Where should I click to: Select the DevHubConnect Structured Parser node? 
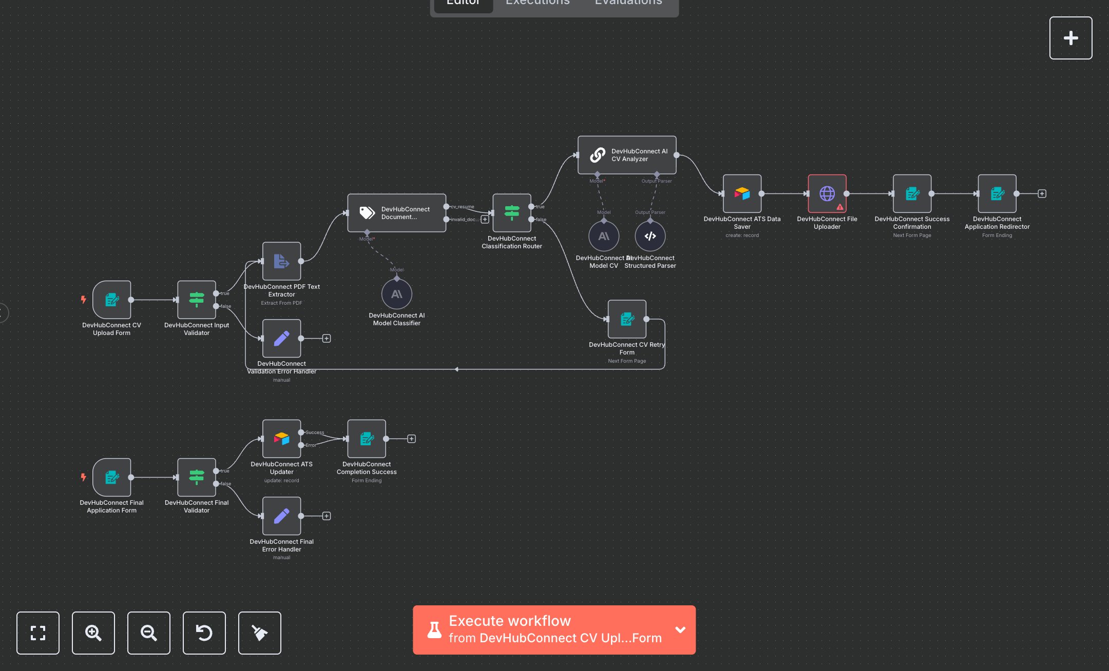pyautogui.click(x=650, y=236)
